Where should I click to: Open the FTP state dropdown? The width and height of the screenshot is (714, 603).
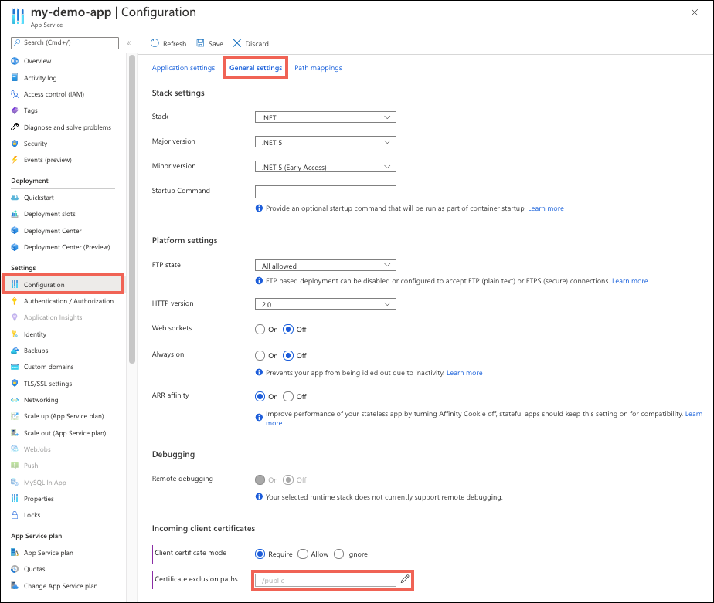pos(325,266)
